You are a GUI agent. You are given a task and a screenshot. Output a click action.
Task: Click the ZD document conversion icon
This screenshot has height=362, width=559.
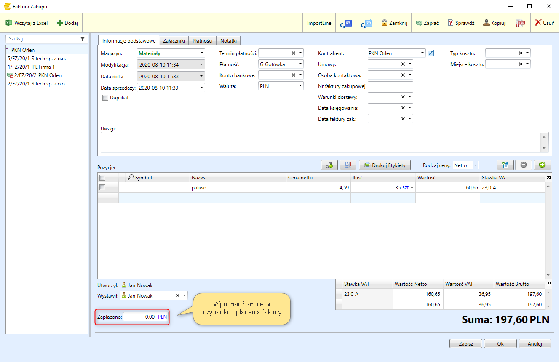tap(366, 23)
